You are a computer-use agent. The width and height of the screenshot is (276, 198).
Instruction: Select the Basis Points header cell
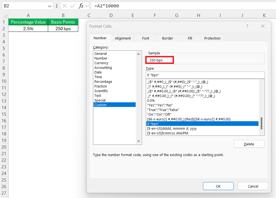tap(63, 22)
